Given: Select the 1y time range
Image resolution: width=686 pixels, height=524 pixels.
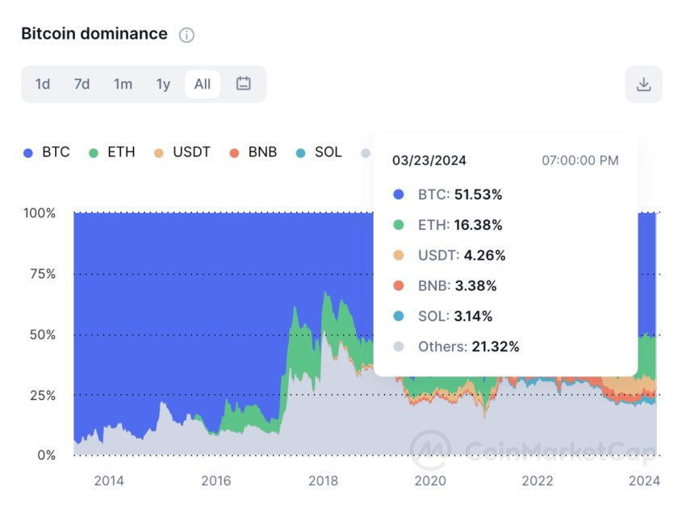Looking at the screenshot, I should coord(162,84).
